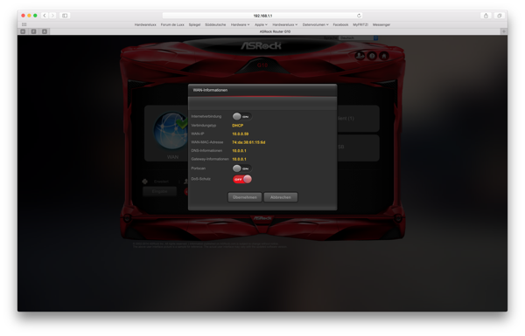Open the Süddeutsche bookmark
The image size is (525, 336).
215,24
